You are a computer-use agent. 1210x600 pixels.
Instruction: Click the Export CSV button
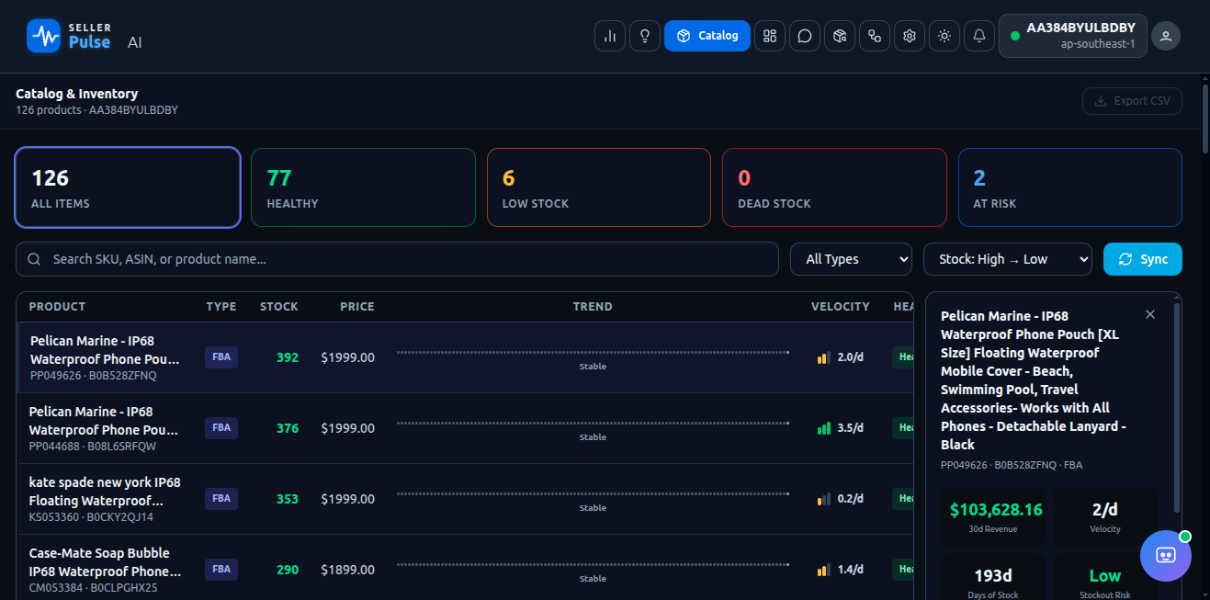pos(1132,101)
